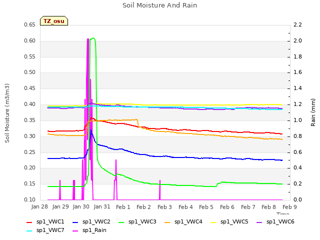Click the purple sp1_VWC6 legend swatch
Screen dimensions: 320x240
click(259, 222)
